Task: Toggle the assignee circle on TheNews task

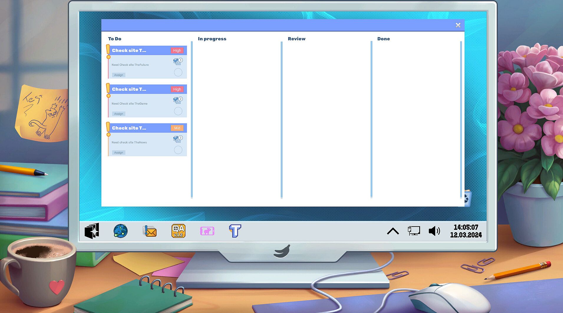Action: (x=178, y=150)
